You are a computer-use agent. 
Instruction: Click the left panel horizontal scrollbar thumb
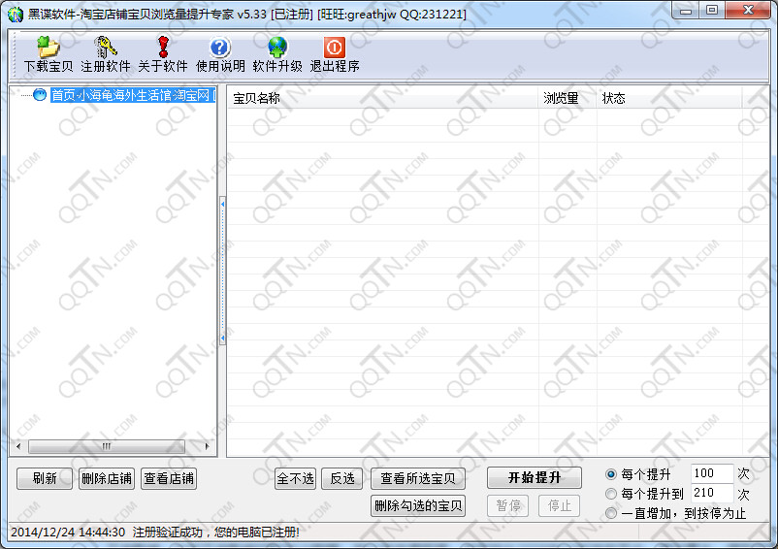[107, 446]
